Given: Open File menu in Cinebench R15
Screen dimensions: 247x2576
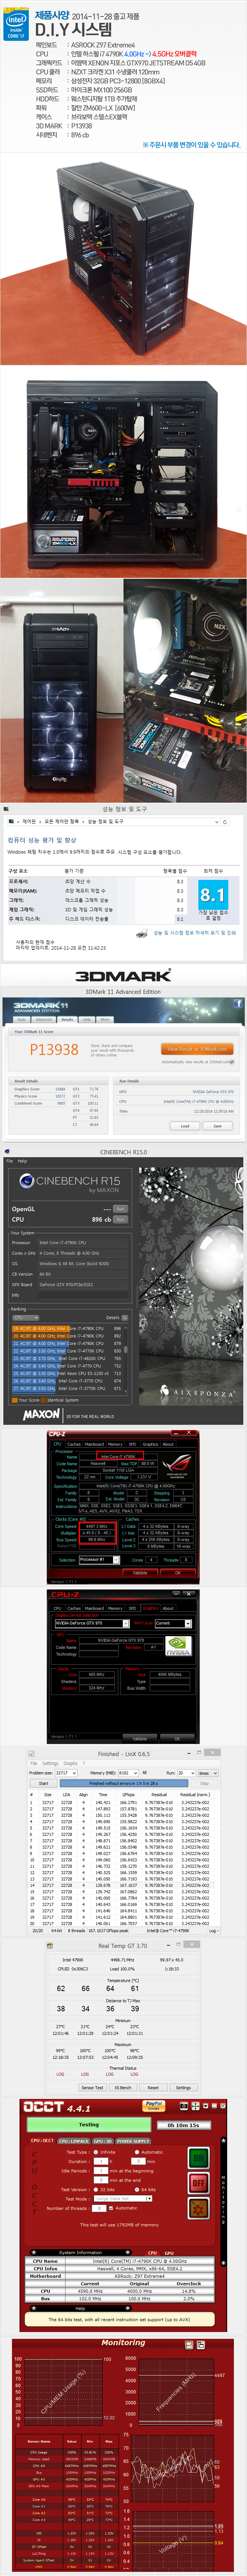Looking at the screenshot, I should pyautogui.click(x=9, y=1161).
